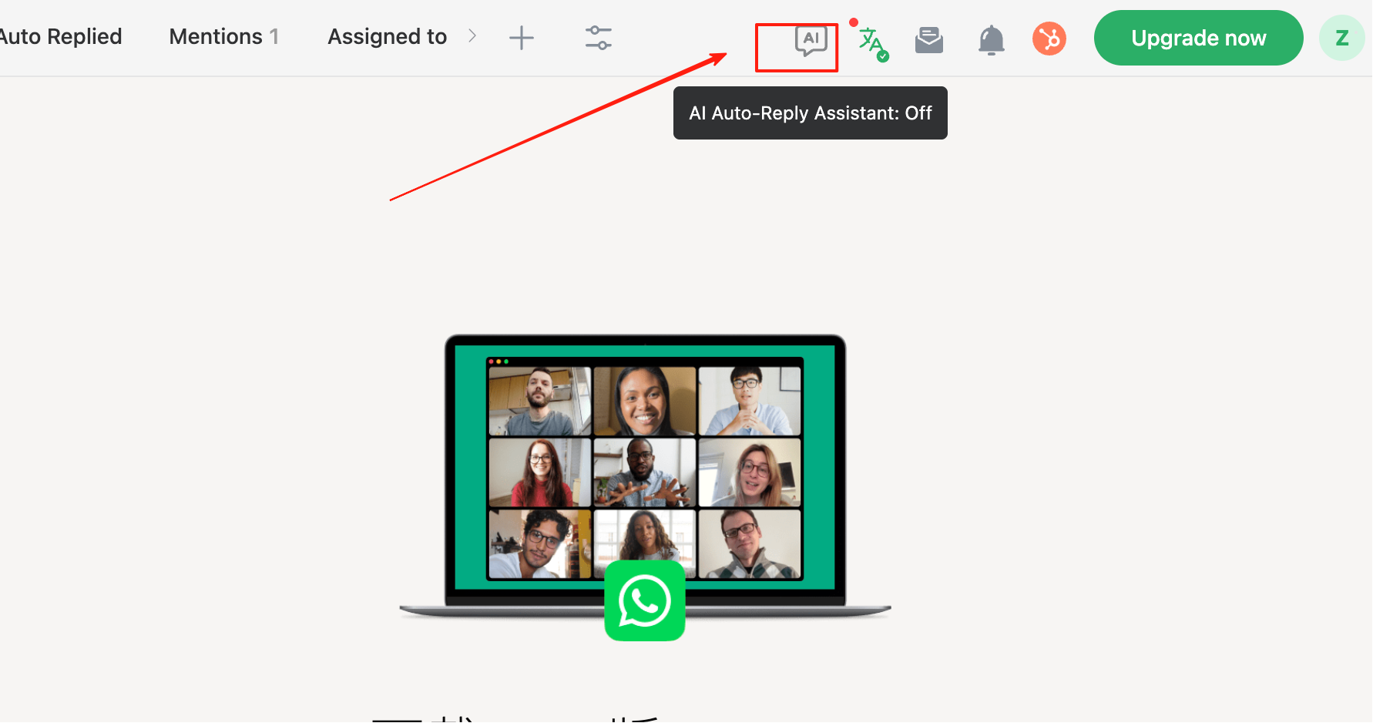
Task: Click the gesturing man in center tile
Action: [x=644, y=472]
